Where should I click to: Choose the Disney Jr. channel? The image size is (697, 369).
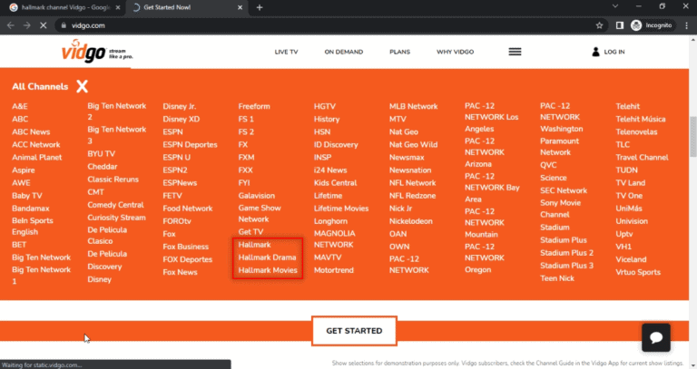point(180,107)
